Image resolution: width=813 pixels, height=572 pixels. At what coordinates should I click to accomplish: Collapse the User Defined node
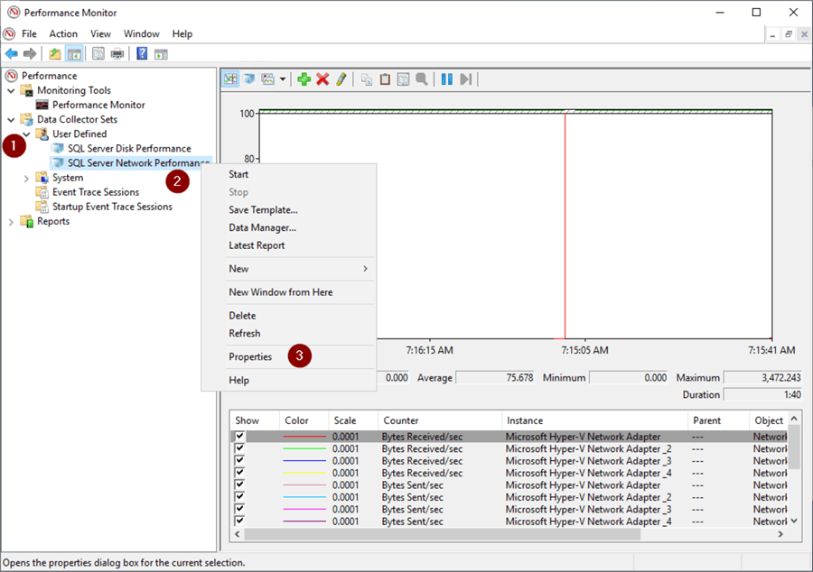26,134
